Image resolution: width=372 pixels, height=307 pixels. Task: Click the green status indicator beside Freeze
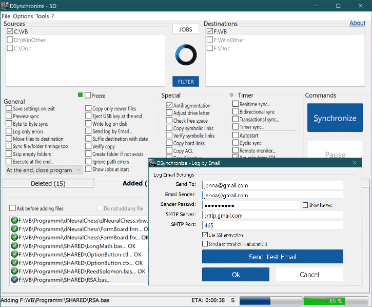[80, 95]
